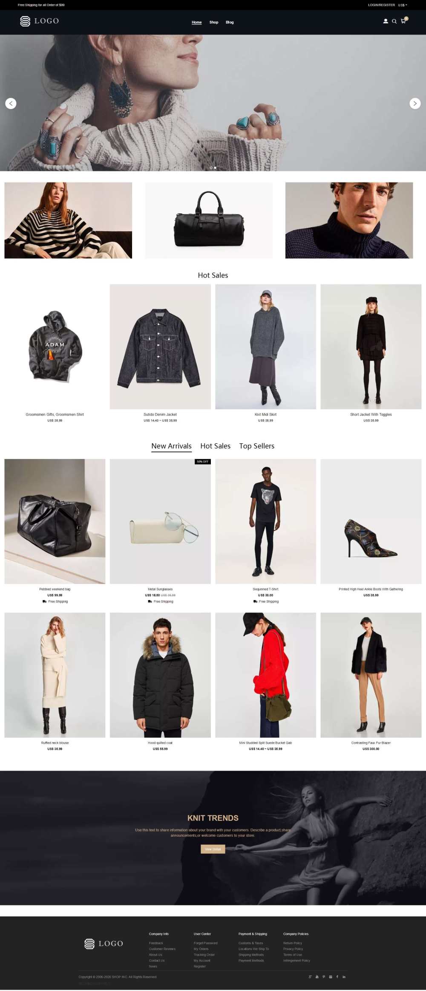This screenshot has width=426, height=991.
Task: Click the search magnifier icon
Action: (394, 21)
